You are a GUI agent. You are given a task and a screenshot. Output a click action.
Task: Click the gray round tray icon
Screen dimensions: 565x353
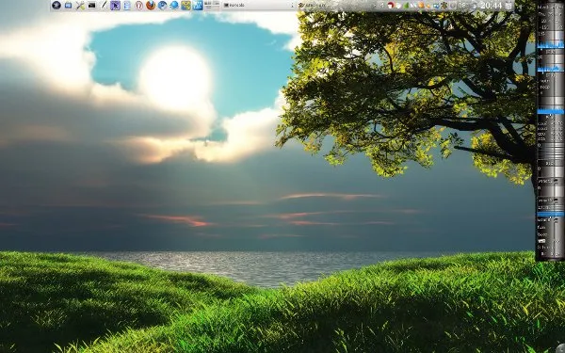click(x=453, y=6)
